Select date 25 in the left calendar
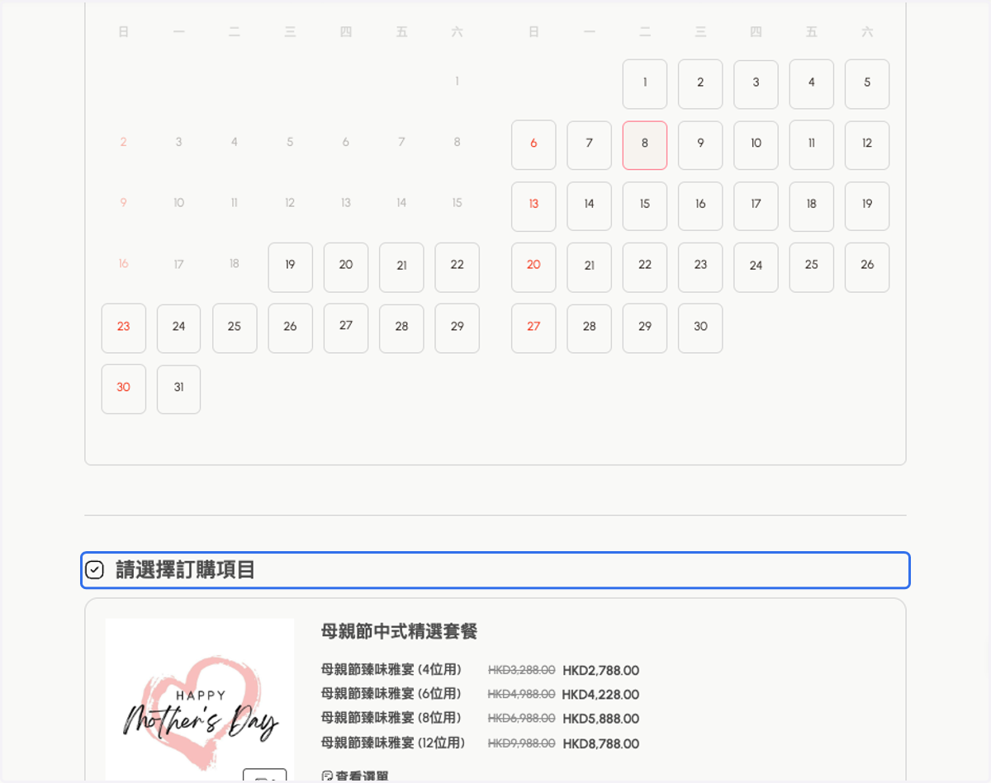 [x=235, y=328]
